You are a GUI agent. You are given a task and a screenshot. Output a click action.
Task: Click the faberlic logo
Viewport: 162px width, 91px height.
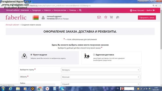(16, 17)
